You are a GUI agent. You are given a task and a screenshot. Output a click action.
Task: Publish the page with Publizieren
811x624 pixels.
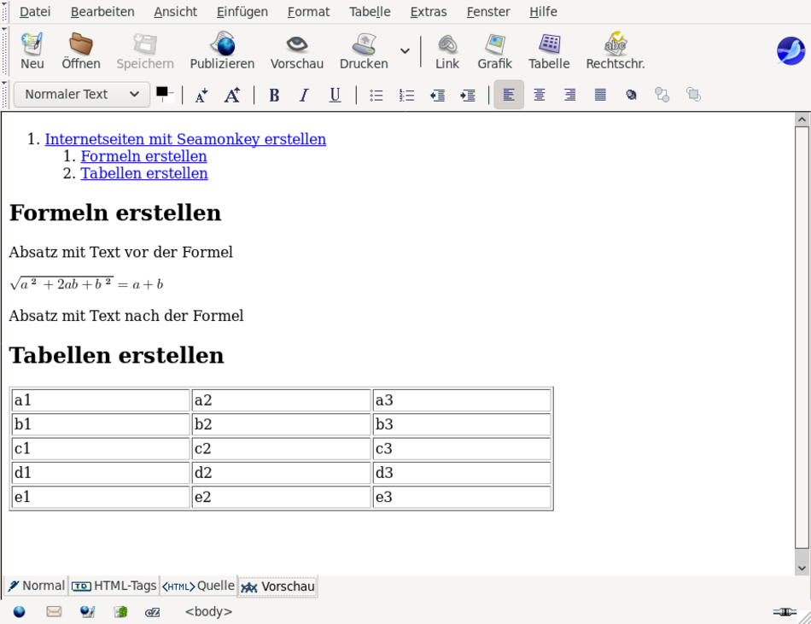click(222, 50)
